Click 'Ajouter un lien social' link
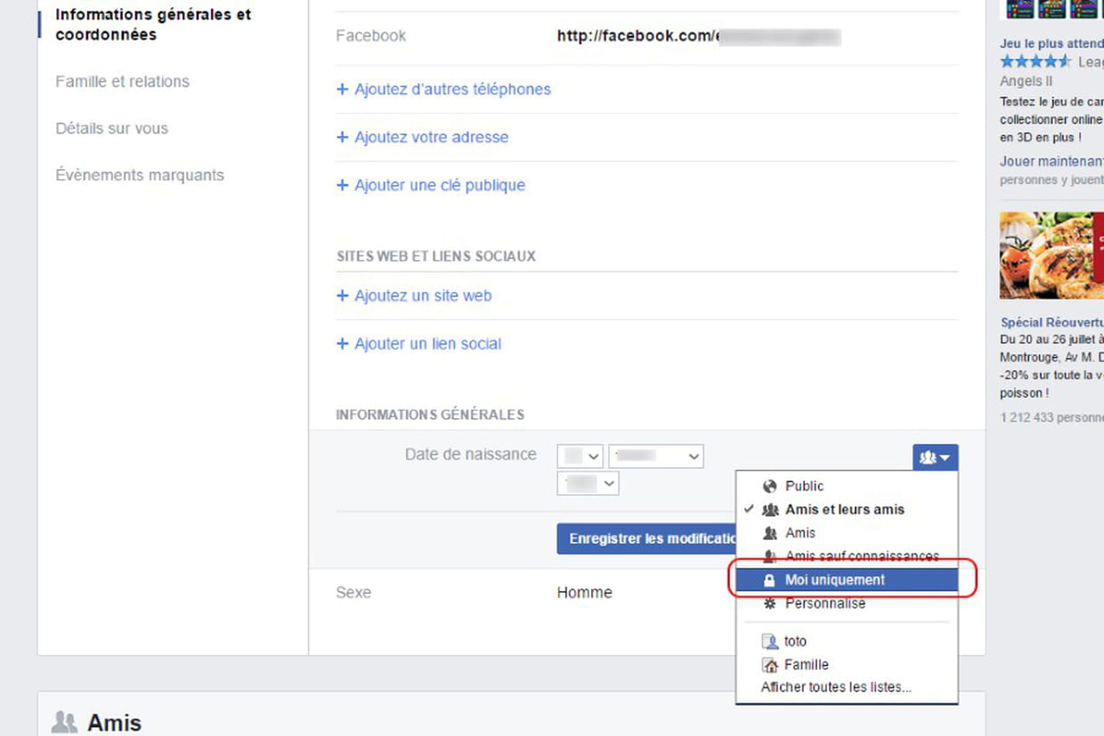The height and width of the screenshot is (736, 1104). coord(427,344)
